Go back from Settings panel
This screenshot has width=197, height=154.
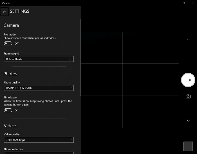[4, 12]
